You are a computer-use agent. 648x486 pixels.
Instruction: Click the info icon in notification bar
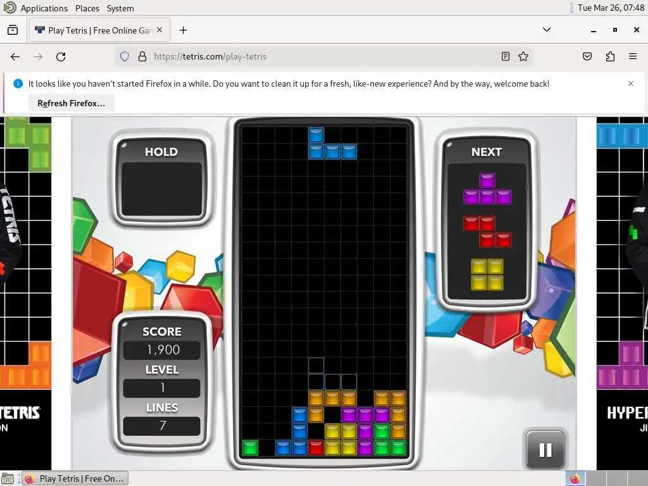pyautogui.click(x=18, y=84)
